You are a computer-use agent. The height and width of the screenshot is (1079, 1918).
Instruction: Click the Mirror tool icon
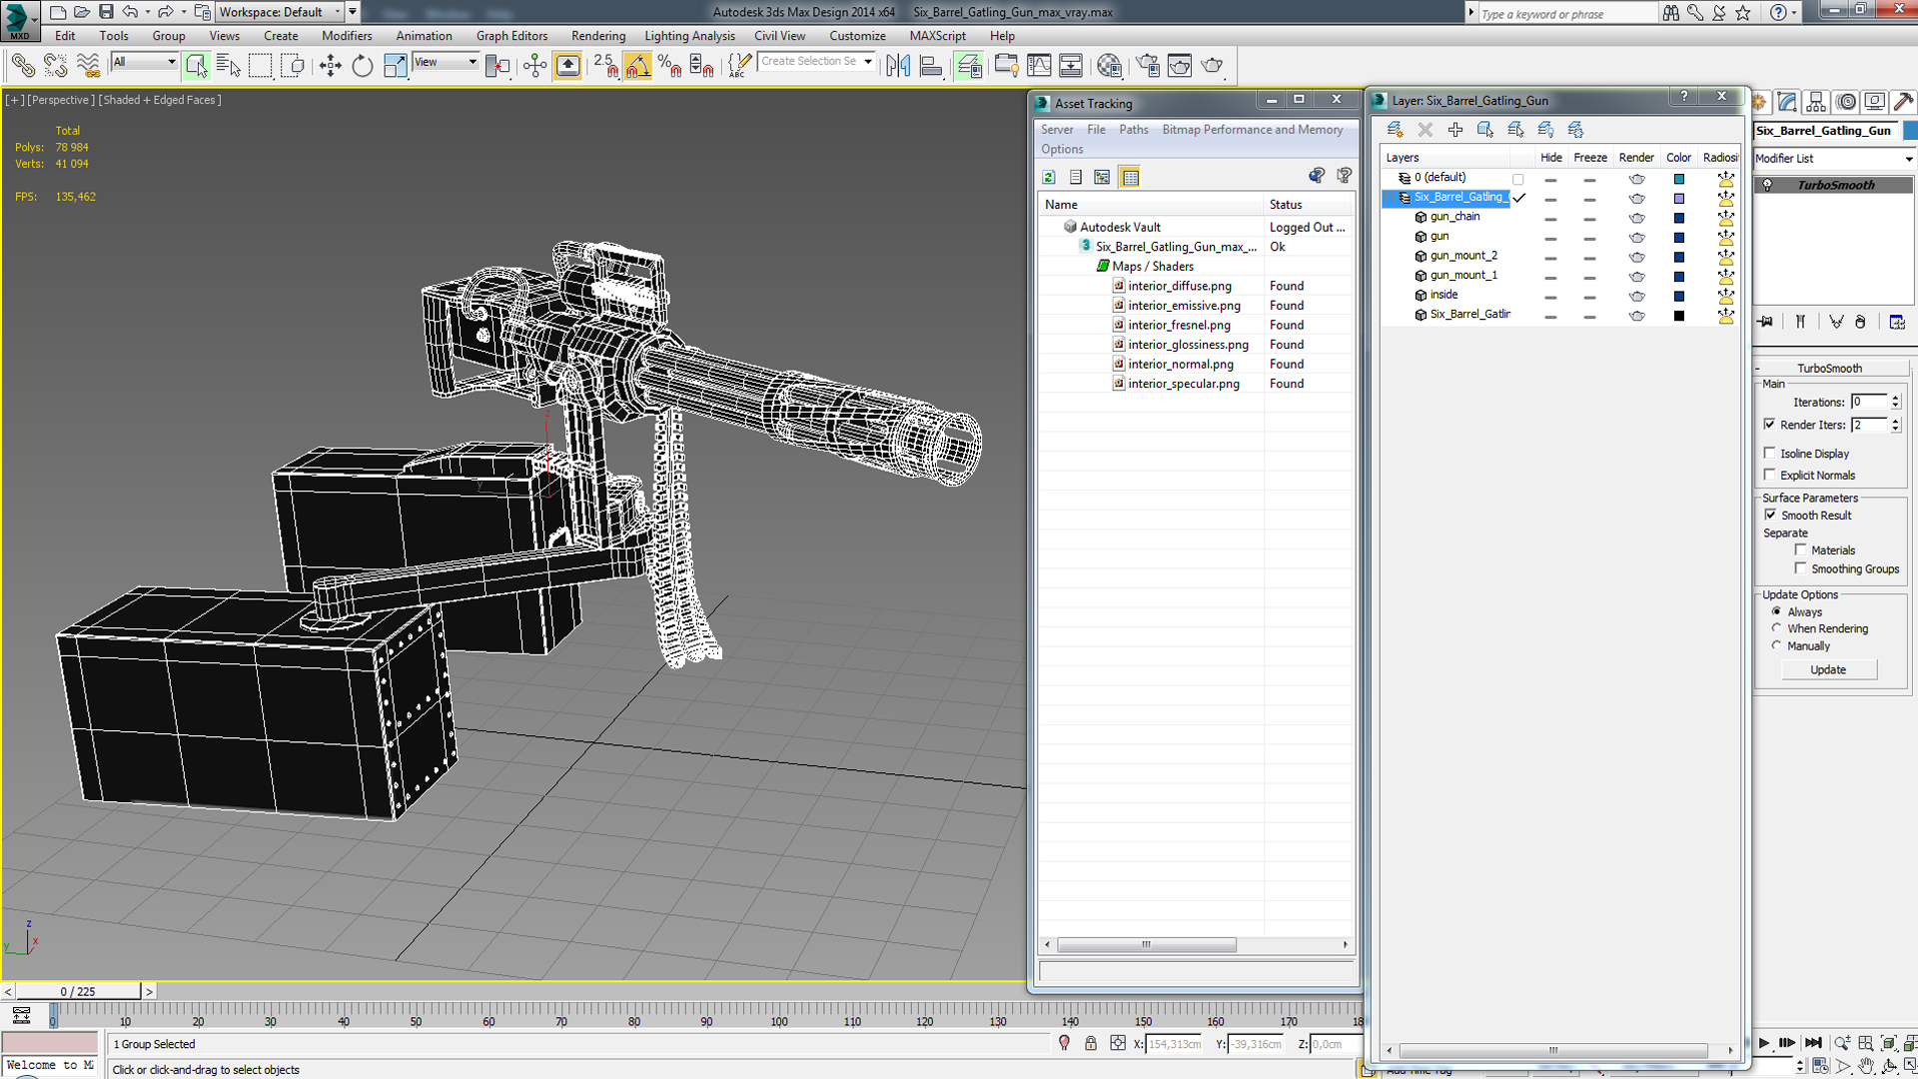click(x=898, y=66)
